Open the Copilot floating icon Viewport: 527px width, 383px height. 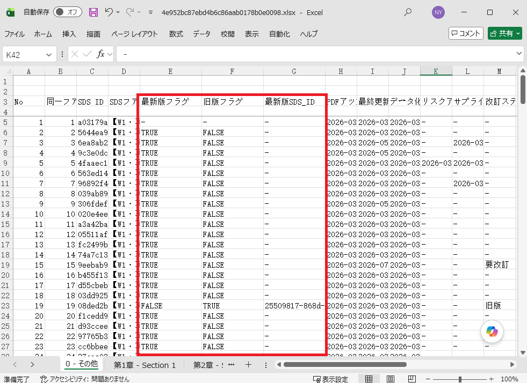click(x=492, y=332)
